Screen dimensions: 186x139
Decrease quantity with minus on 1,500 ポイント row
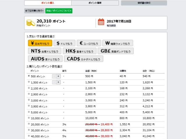[54, 82]
